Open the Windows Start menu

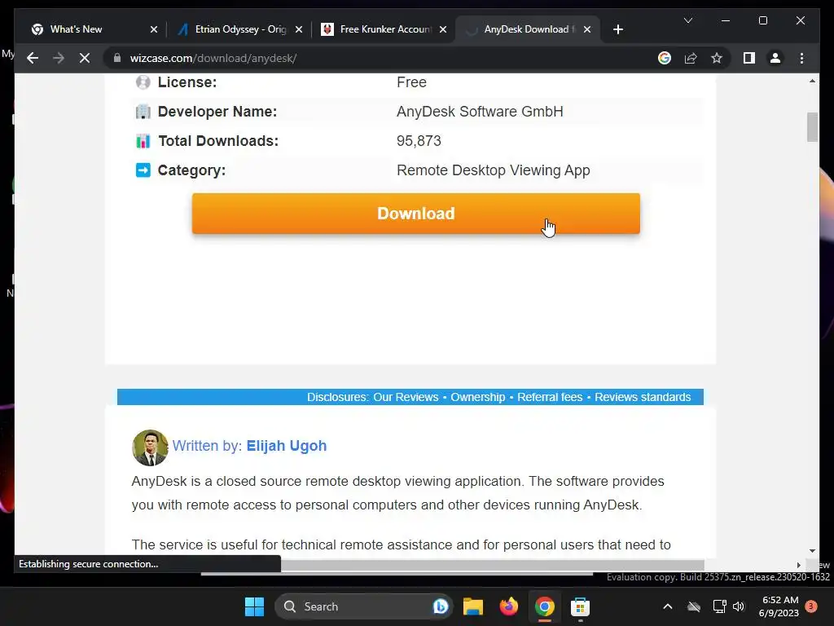click(x=254, y=606)
